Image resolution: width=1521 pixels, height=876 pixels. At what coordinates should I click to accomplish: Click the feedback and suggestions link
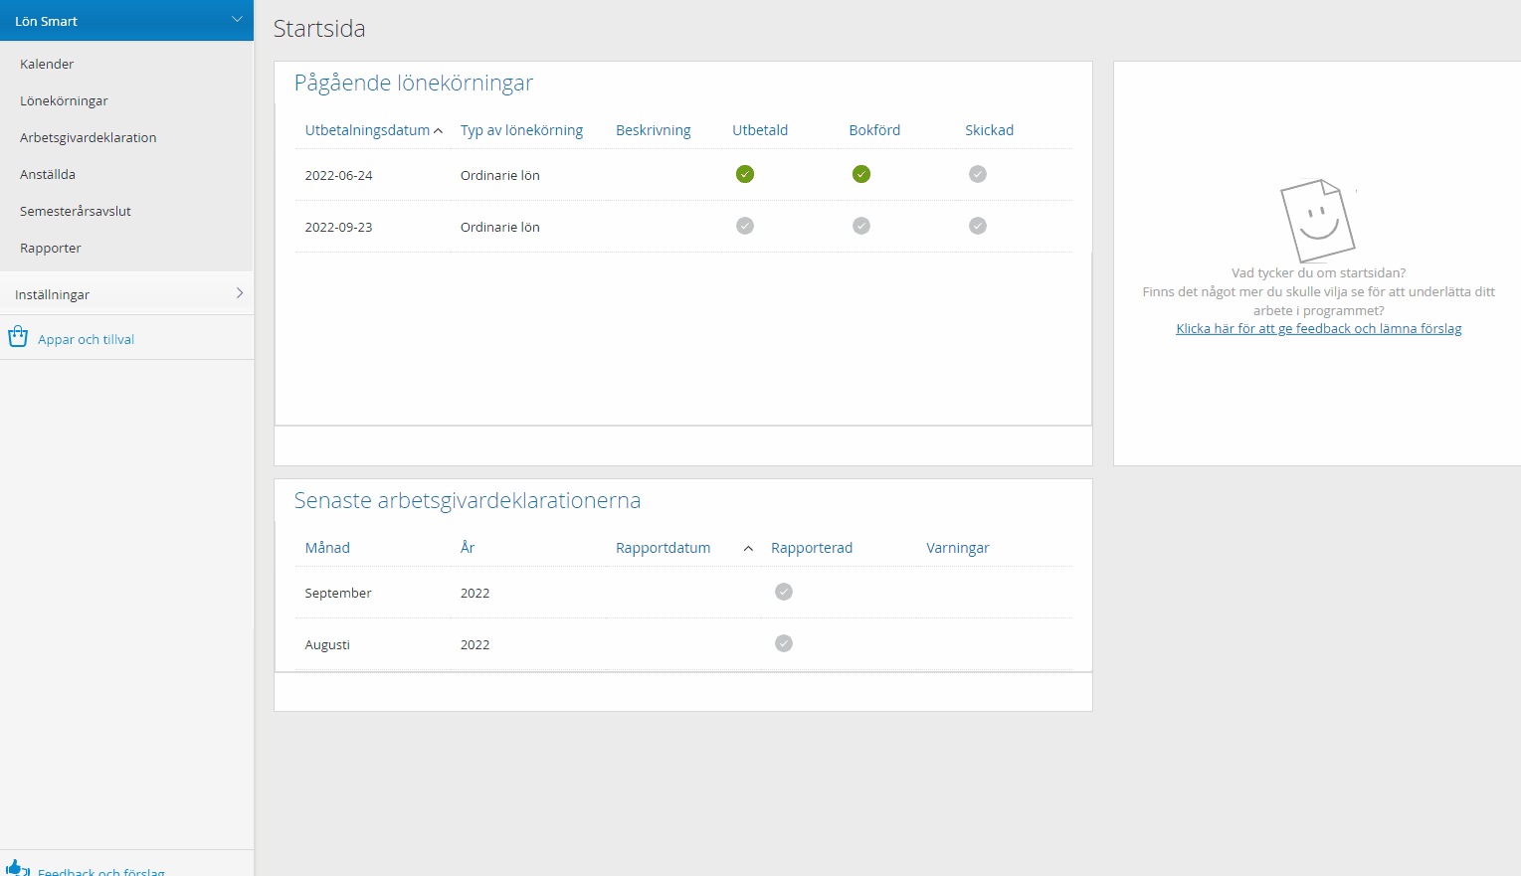click(1318, 329)
